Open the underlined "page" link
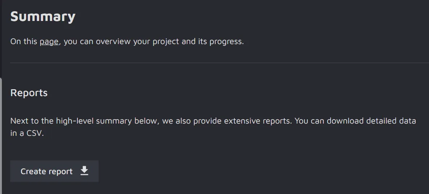This screenshot has height=194, width=429. click(x=49, y=42)
